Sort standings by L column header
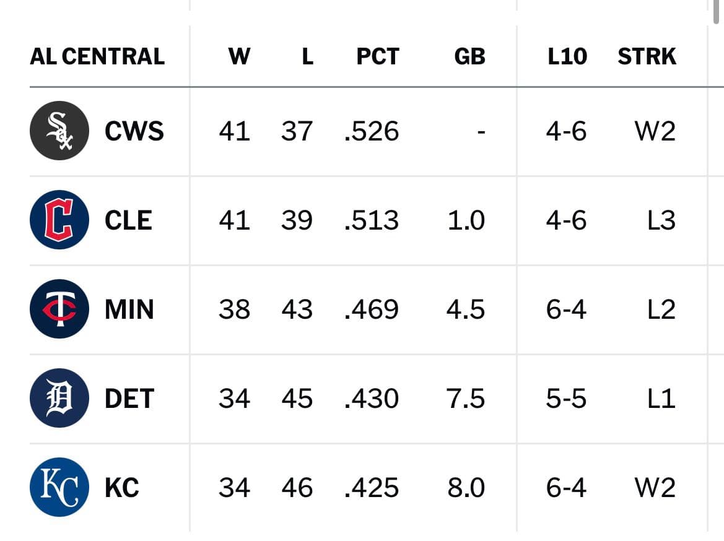The width and height of the screenshot is (724, 541). tap(308, 56)
